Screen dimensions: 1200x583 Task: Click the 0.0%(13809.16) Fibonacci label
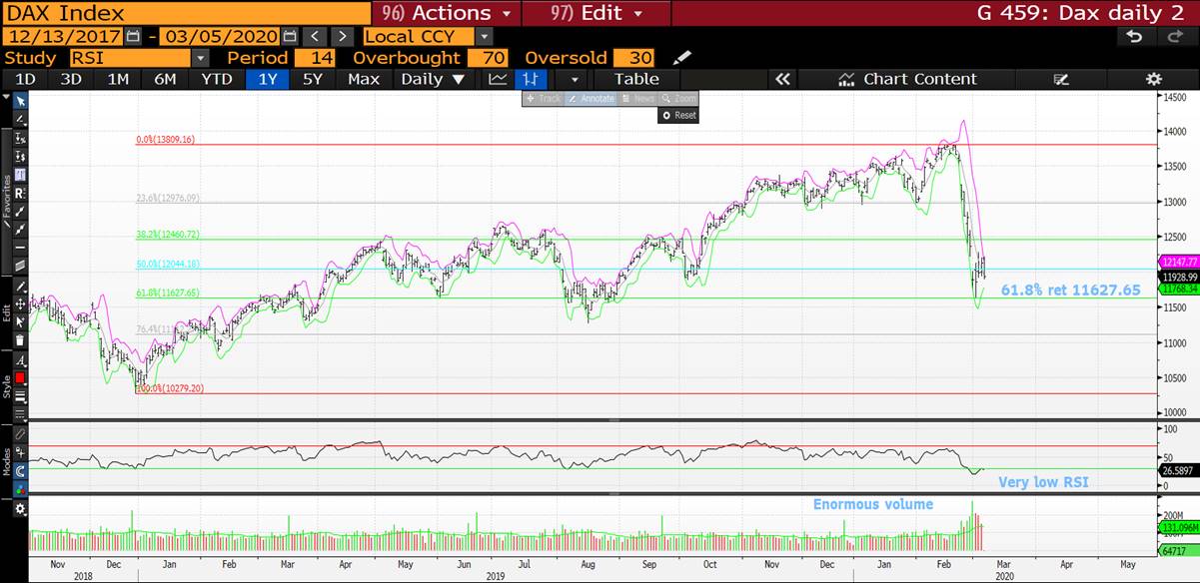tap(165, 140)
